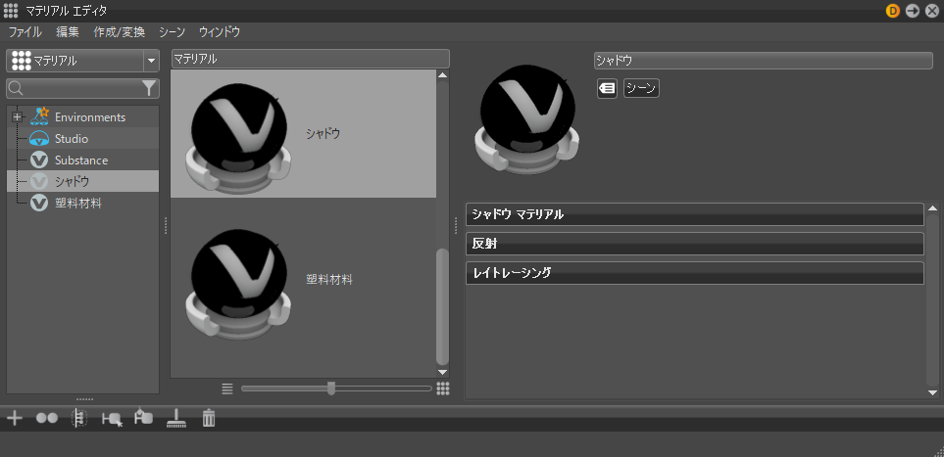Viewport: 944px width, 457px height.
Task: Click the シャドウ material thumbnail in list
Action: pos(238,138)
